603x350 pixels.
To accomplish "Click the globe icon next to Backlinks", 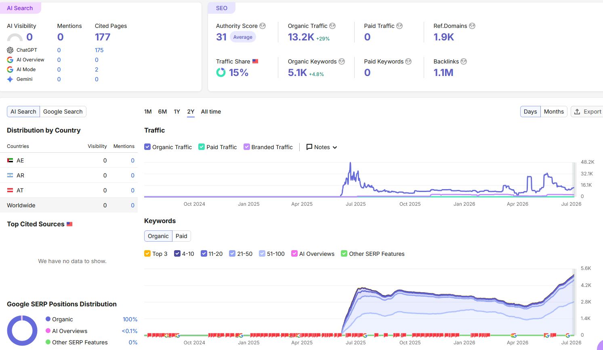I will (x=464, y=61).
